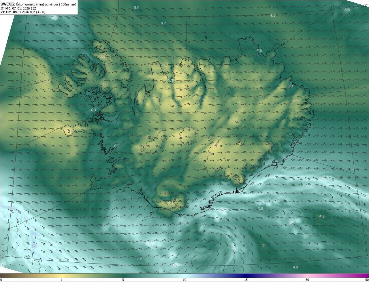This screenshot has height=282, width=369.
Task: Click the title text 'Úrkomumætti (mm) og vindur í 100m hæð'
Action: 46,4
